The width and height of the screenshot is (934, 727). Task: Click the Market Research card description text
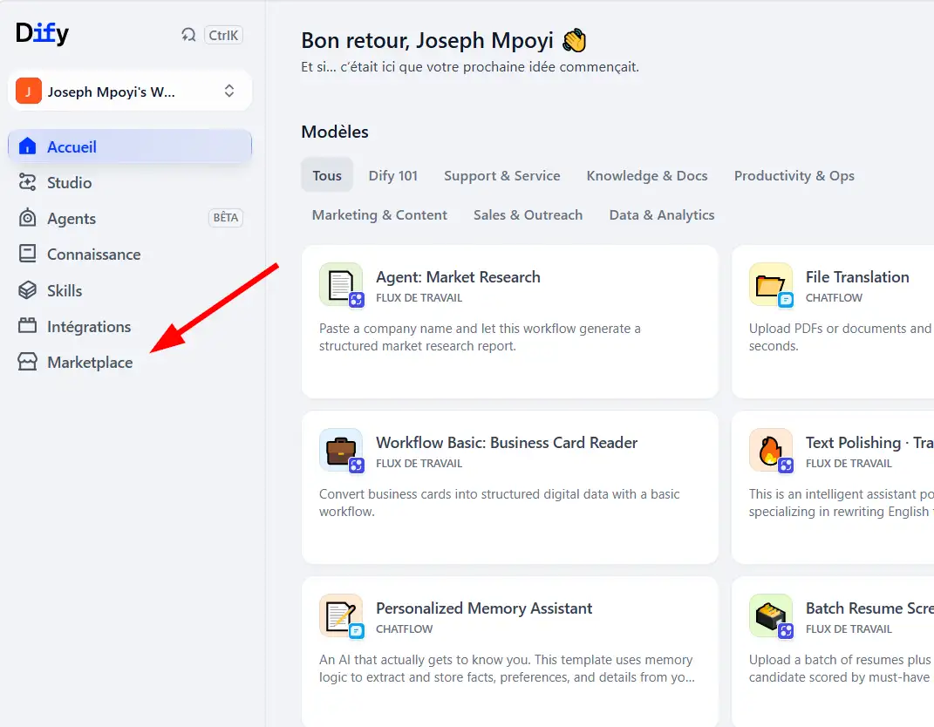[481, 337]
